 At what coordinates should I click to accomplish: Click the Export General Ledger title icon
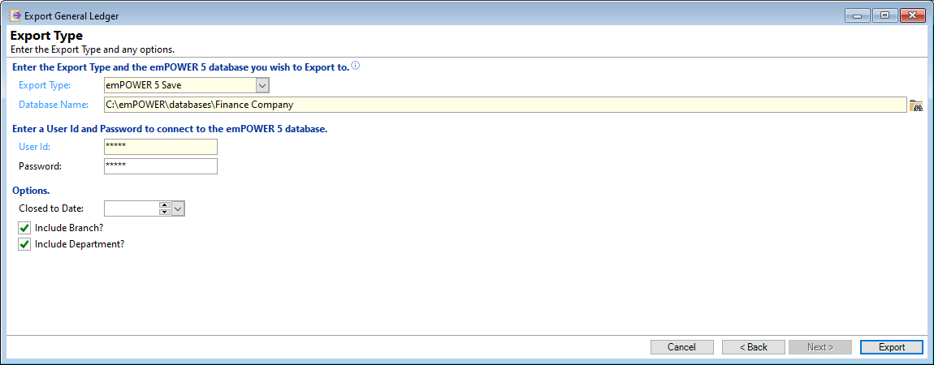15,15
